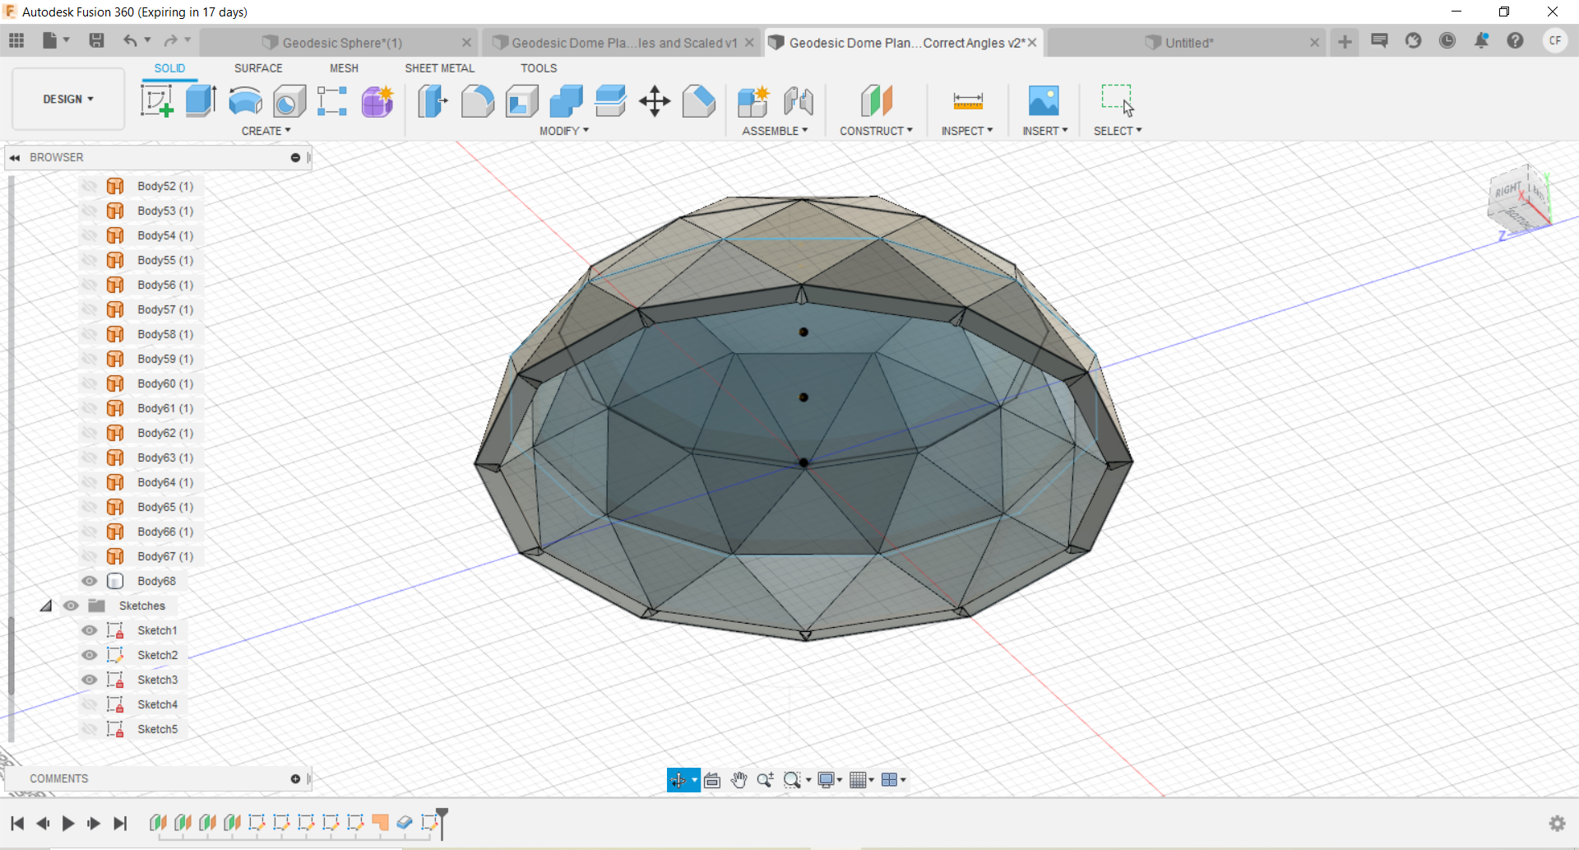Screen dimensions: 1579x850
Task: Select the Pan tool in navigation bar
Action: tap(739, 779)
